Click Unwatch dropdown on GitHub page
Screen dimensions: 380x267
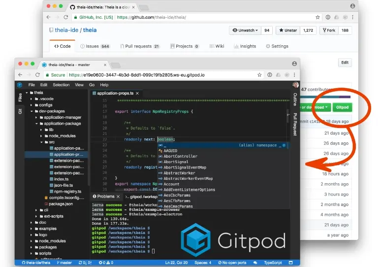[245, 31]
